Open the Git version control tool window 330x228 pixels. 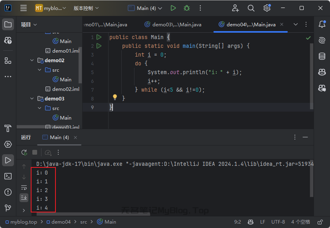(8, 208)
